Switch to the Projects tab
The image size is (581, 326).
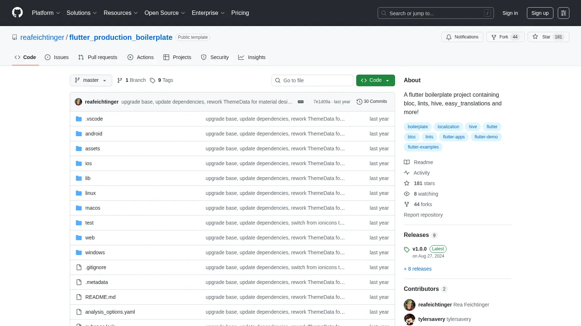click(x=177, y=57)
